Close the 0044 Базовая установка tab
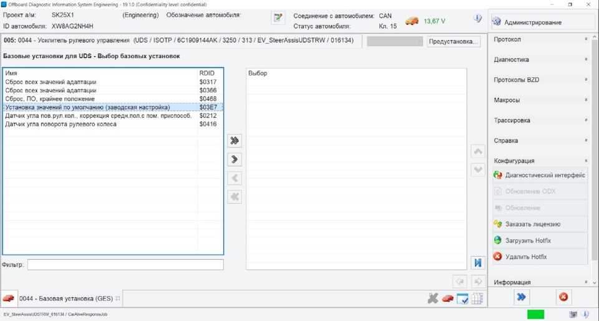 (x=118, y=298)
